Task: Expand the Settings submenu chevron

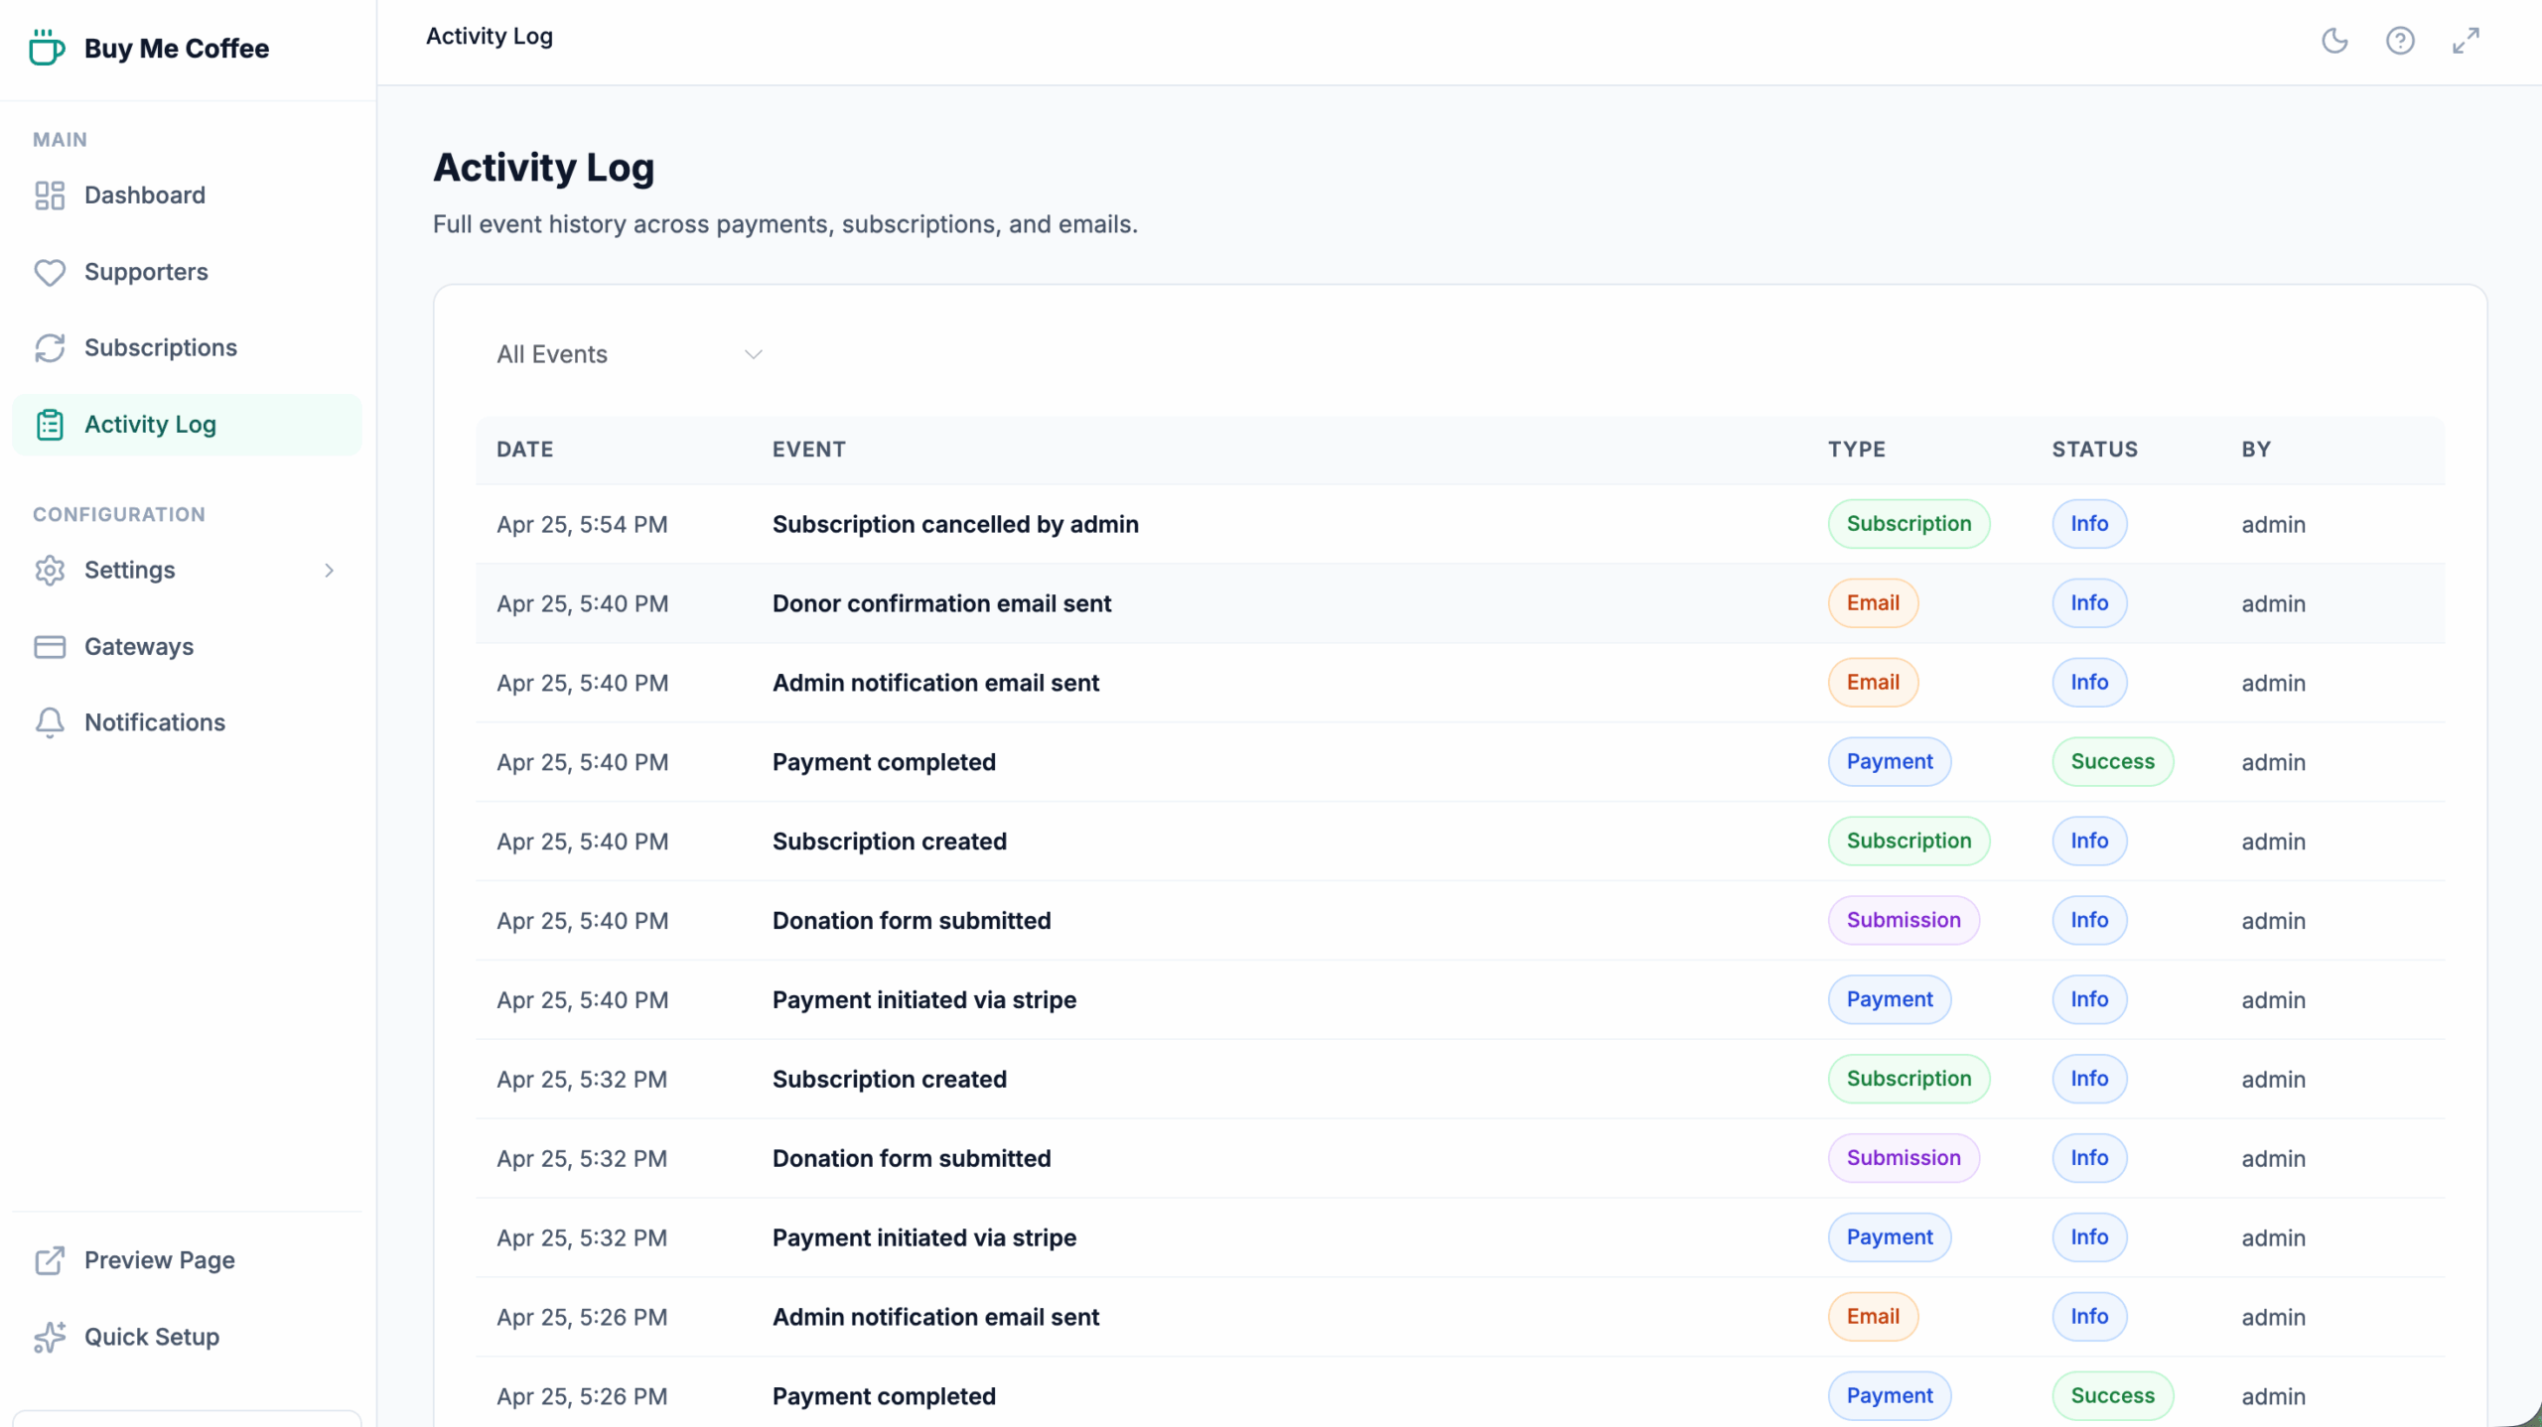Action: click(329, 571)
